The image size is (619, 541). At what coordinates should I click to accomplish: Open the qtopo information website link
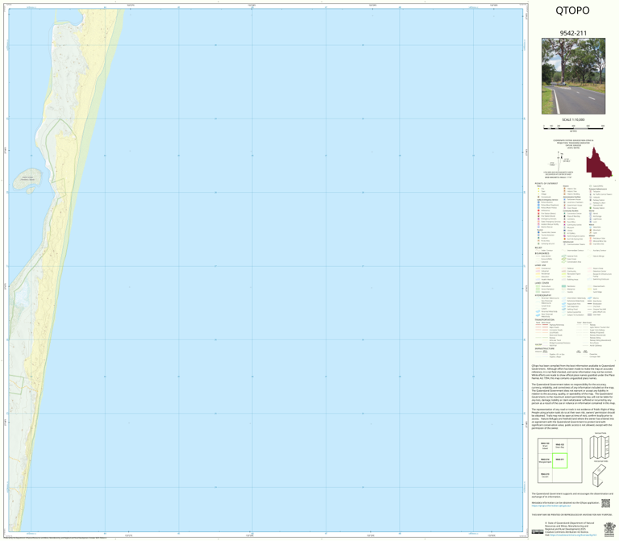[x=550, y=506]
